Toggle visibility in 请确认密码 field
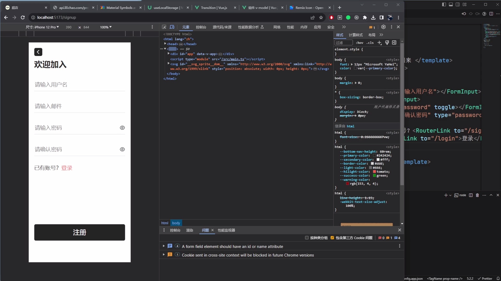501x281 pixels. pos(122,149)
